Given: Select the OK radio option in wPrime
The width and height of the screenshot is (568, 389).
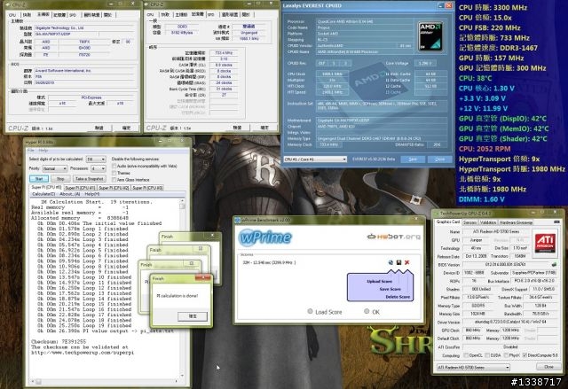Looking at the screenshot, I should click(367, 311).
